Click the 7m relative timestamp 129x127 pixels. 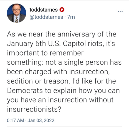(x=71, y=17)
